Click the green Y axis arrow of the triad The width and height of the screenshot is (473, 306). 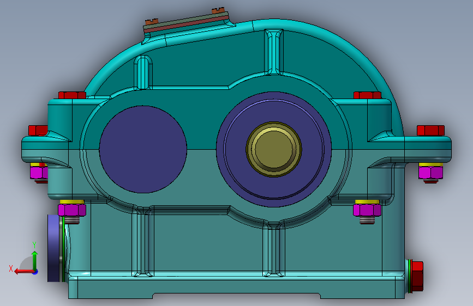pos(35,260)
